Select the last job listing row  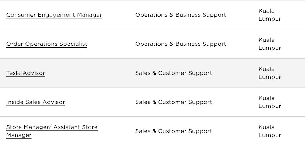coord(236,131)
